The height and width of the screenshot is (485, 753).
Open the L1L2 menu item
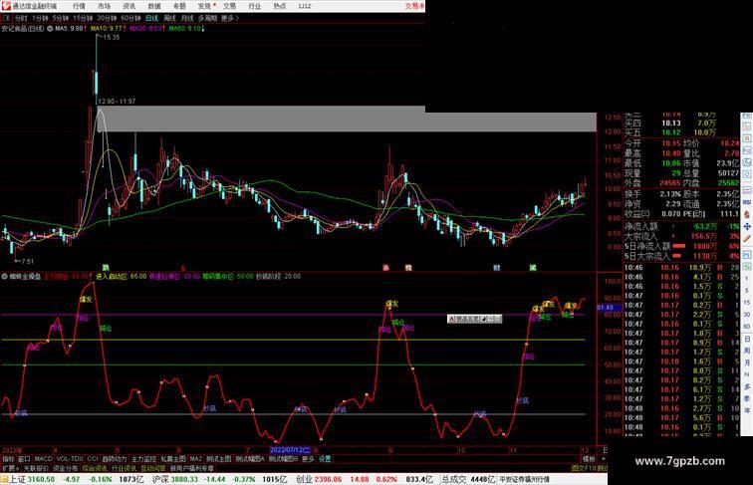coord(305,6)
